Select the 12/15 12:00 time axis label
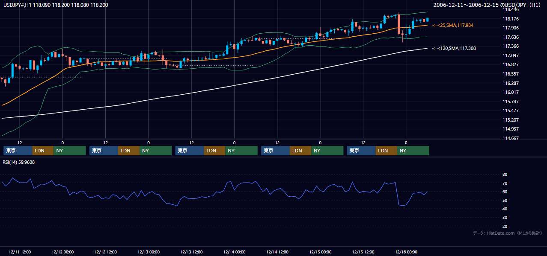Viewport: 547px width, 256px height. [363, 252]
